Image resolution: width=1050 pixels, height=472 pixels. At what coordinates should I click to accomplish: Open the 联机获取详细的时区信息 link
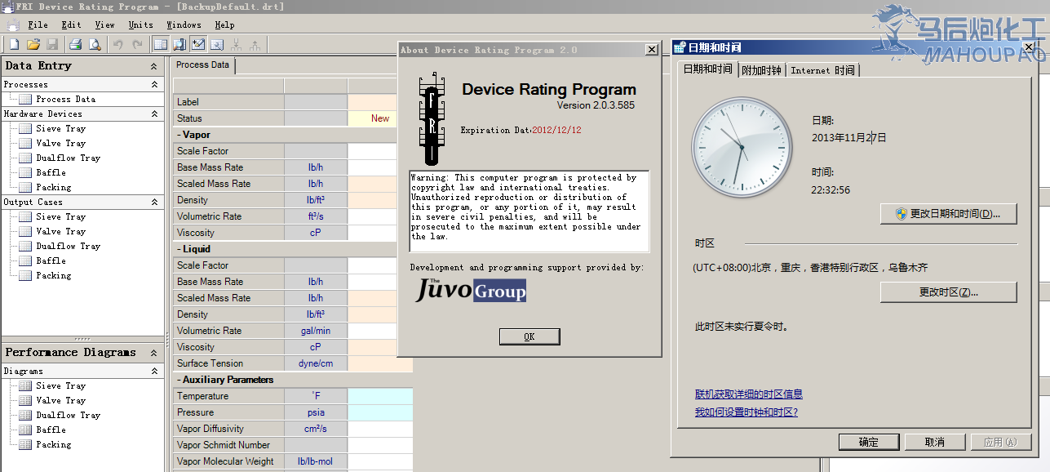point(749,394)
